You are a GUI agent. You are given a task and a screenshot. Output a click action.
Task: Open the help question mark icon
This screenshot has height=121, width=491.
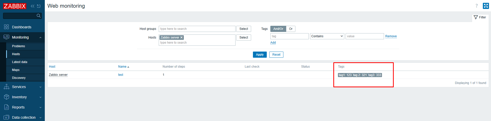pyautogui.click(x=476, y=6)
